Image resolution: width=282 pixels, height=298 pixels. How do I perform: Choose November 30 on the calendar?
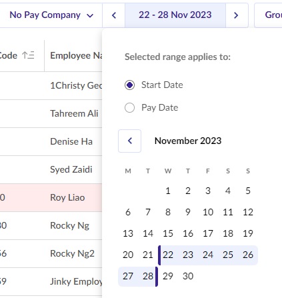click(x=188, y=276)
